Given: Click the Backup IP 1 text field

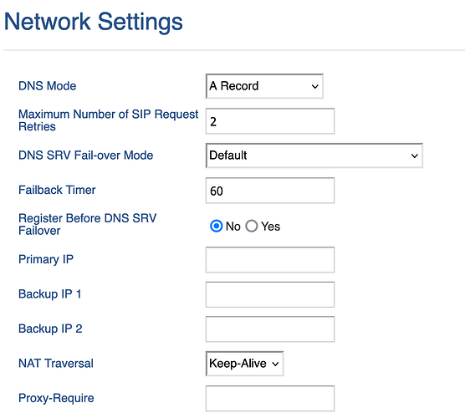Looking at the screenshot, I should tap(270, 294).
